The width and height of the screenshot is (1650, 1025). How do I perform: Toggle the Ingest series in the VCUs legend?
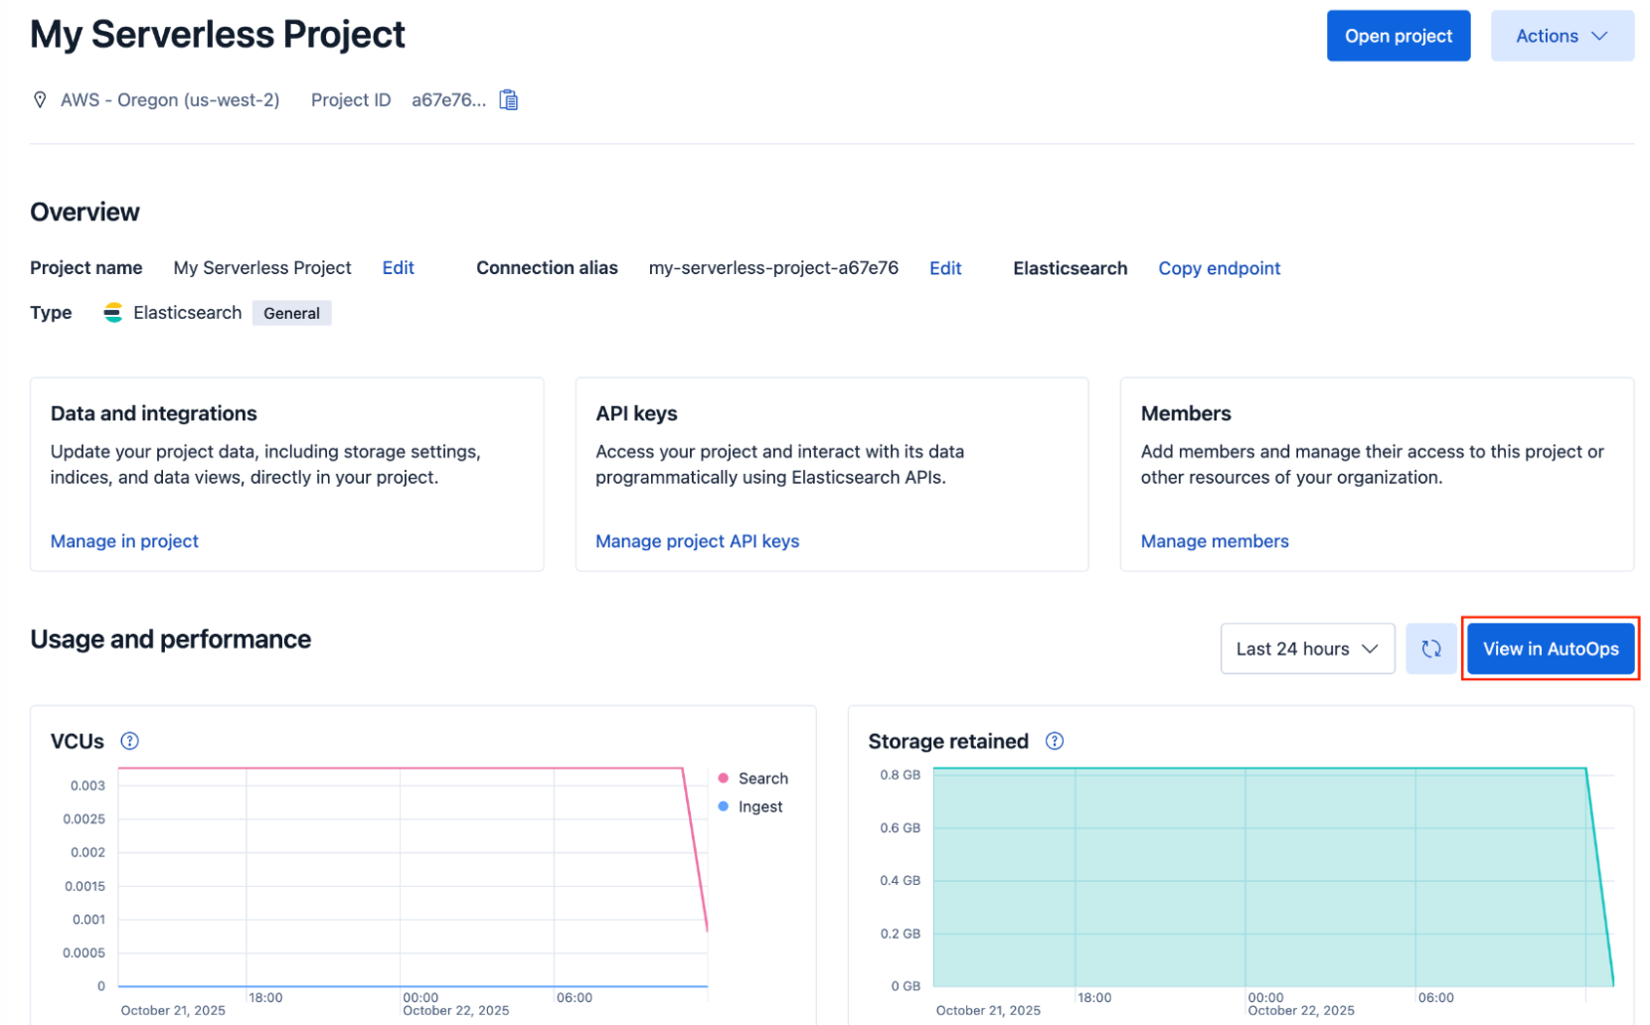pos(750,806)
